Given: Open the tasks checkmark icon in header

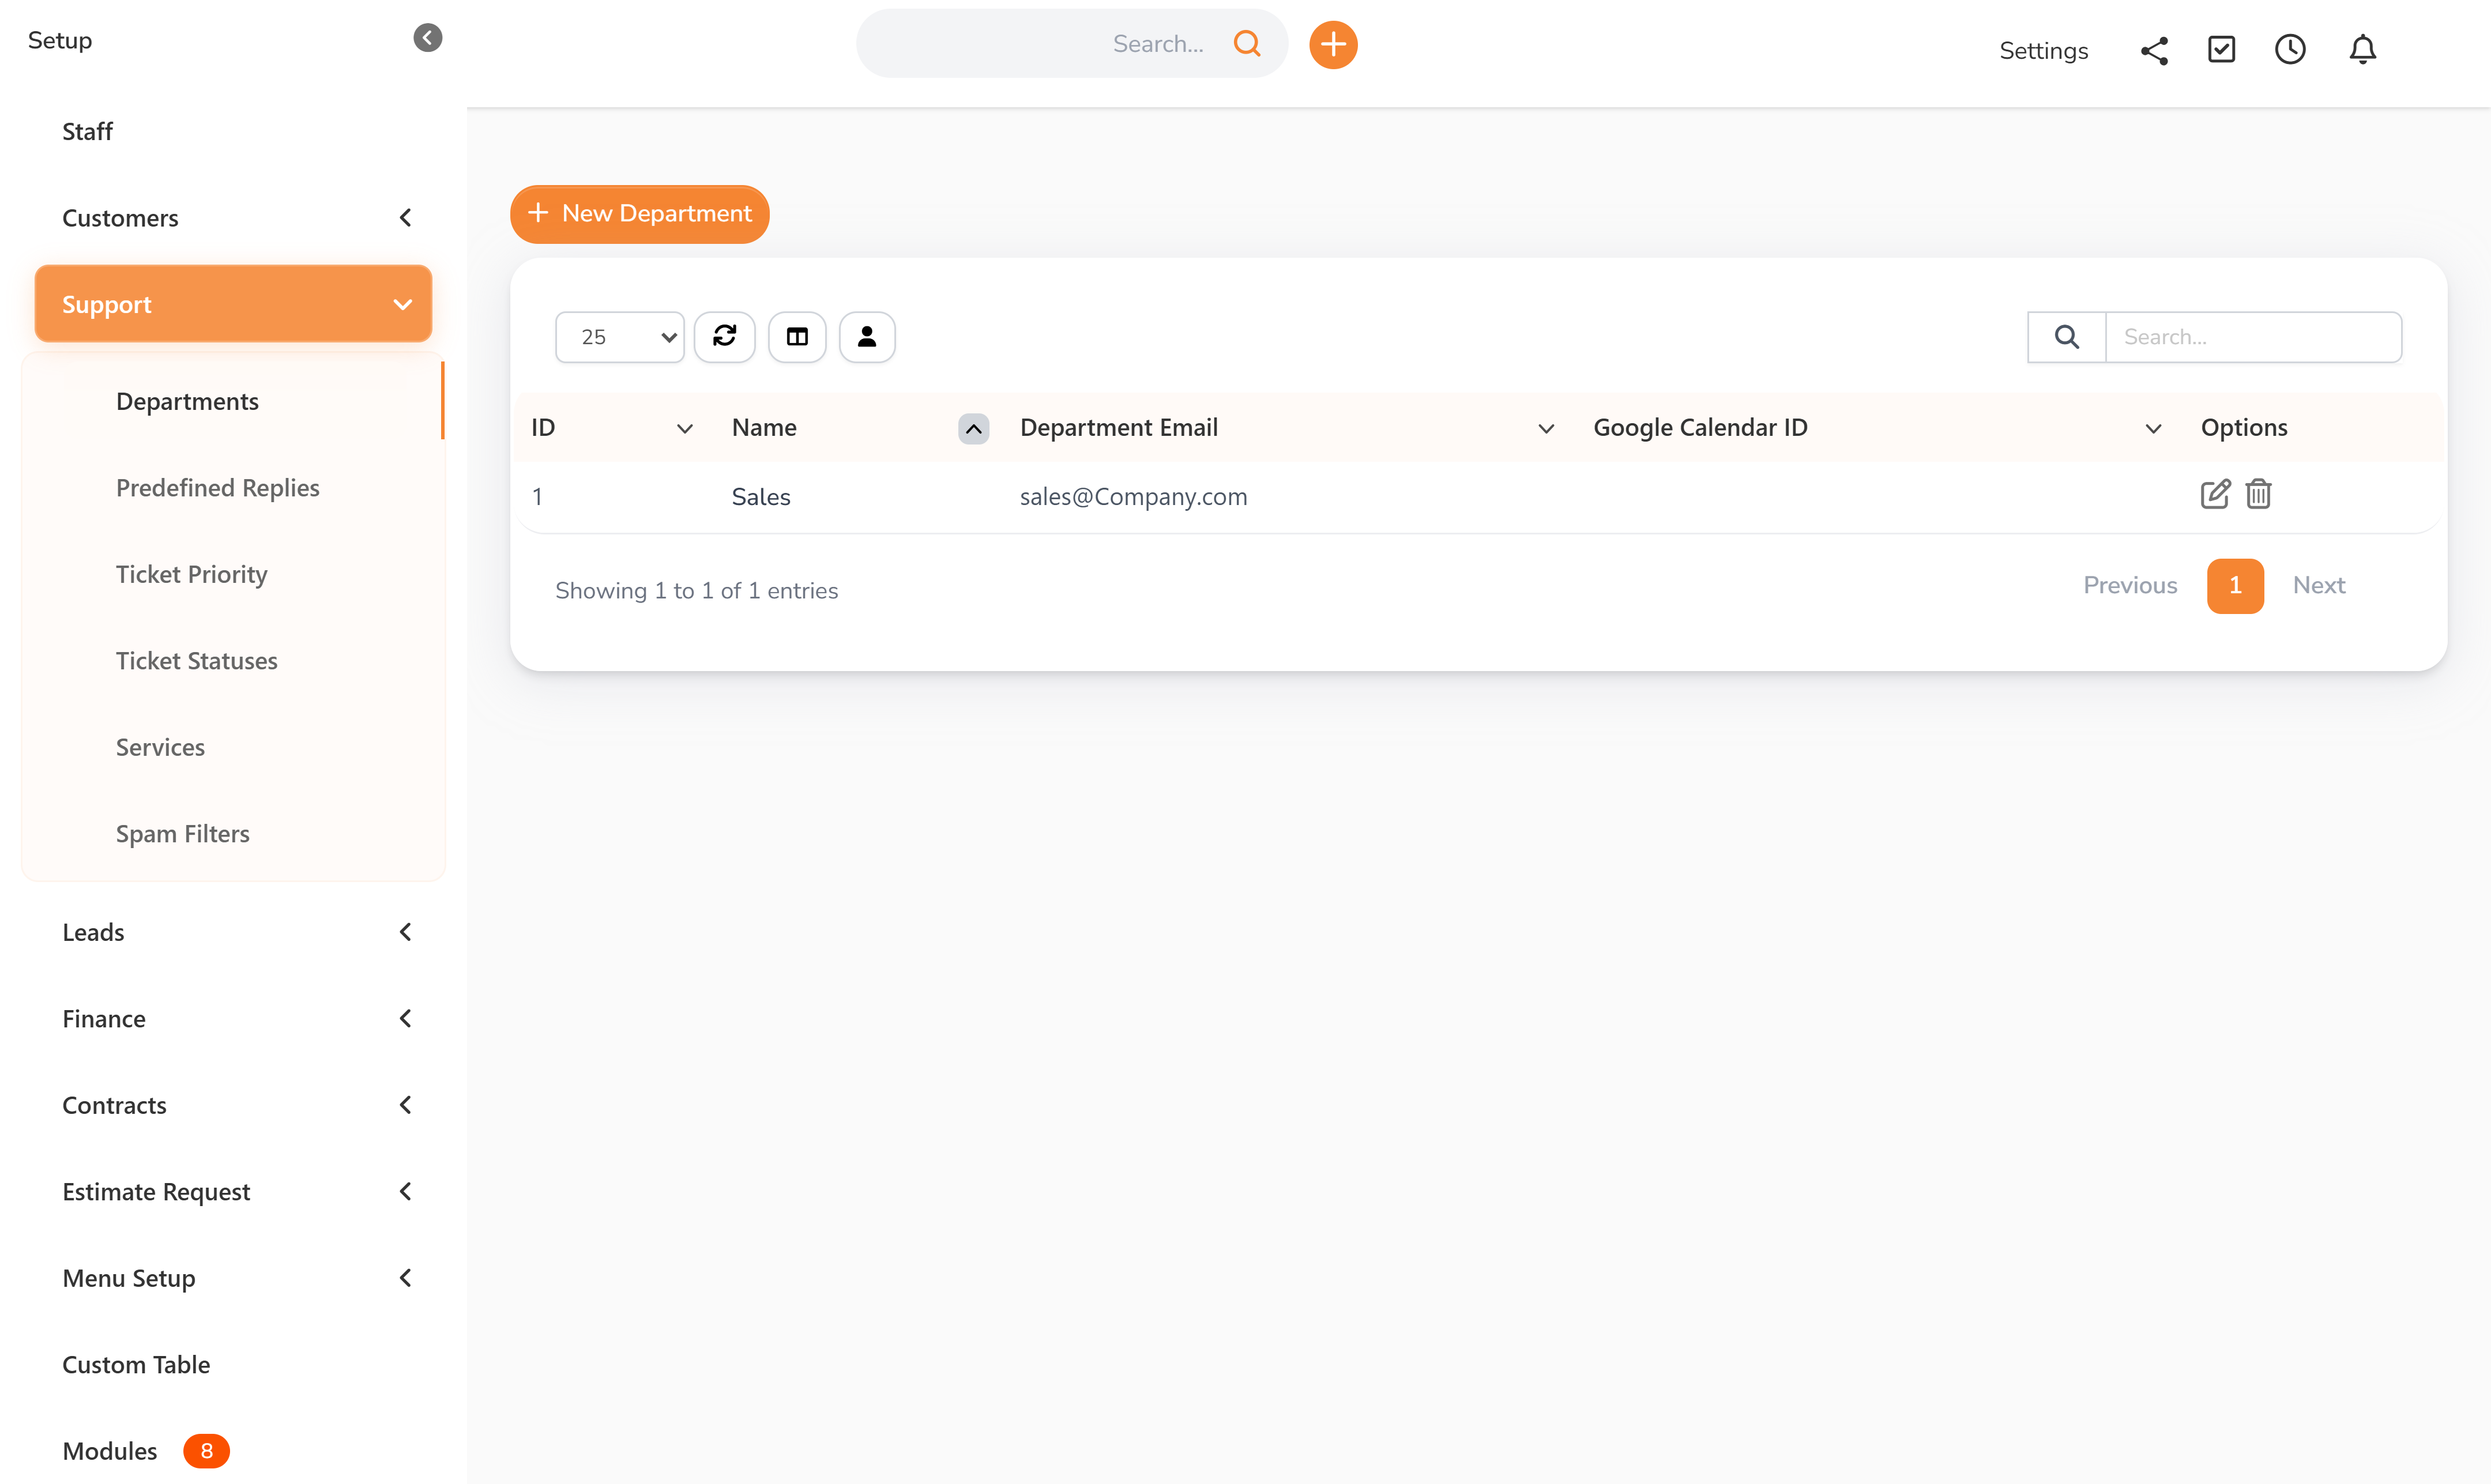Looking at the screenshot, I should [x=2221, y=50].
